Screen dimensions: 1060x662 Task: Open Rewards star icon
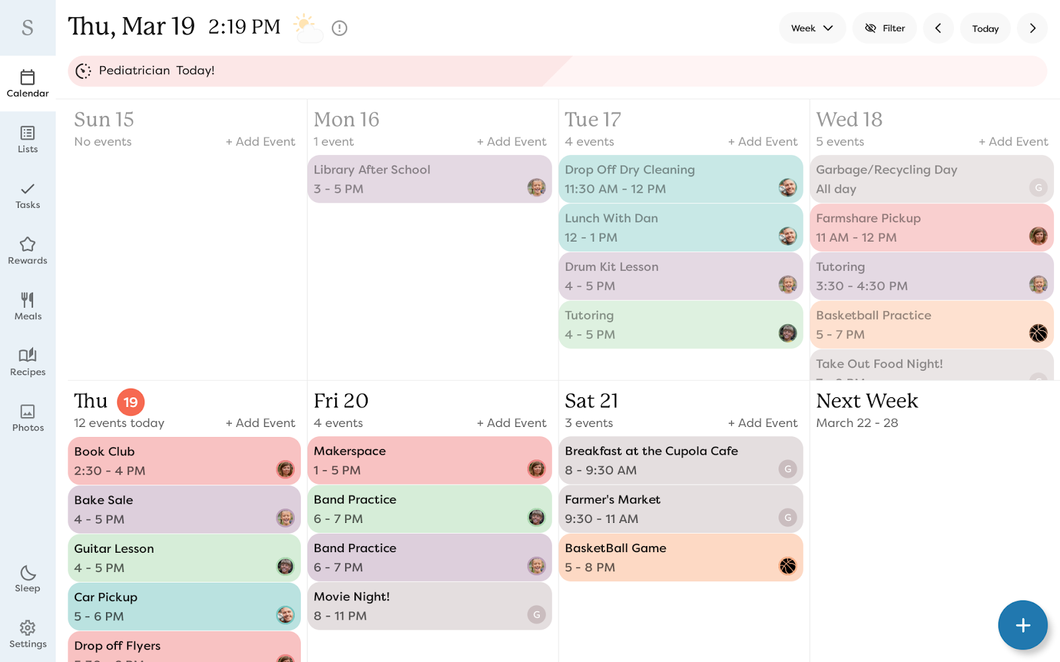click(x=27, y=251)
